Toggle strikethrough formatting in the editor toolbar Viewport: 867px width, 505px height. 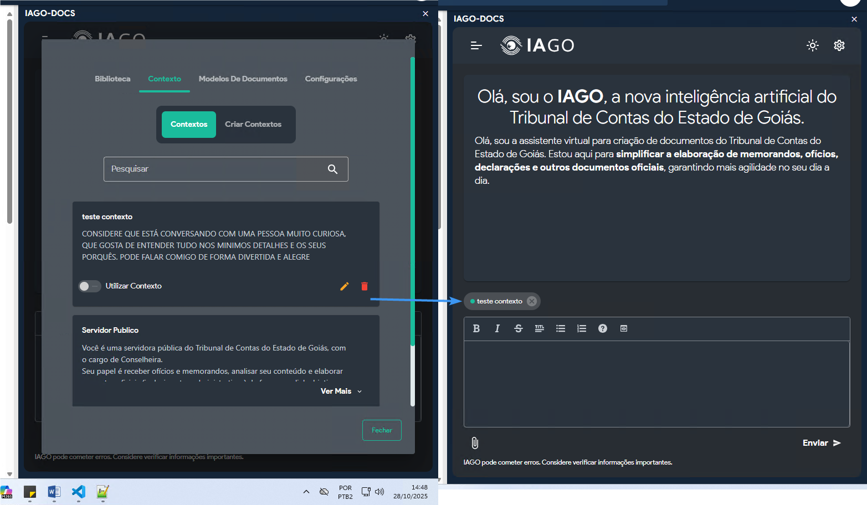point(519,328)
